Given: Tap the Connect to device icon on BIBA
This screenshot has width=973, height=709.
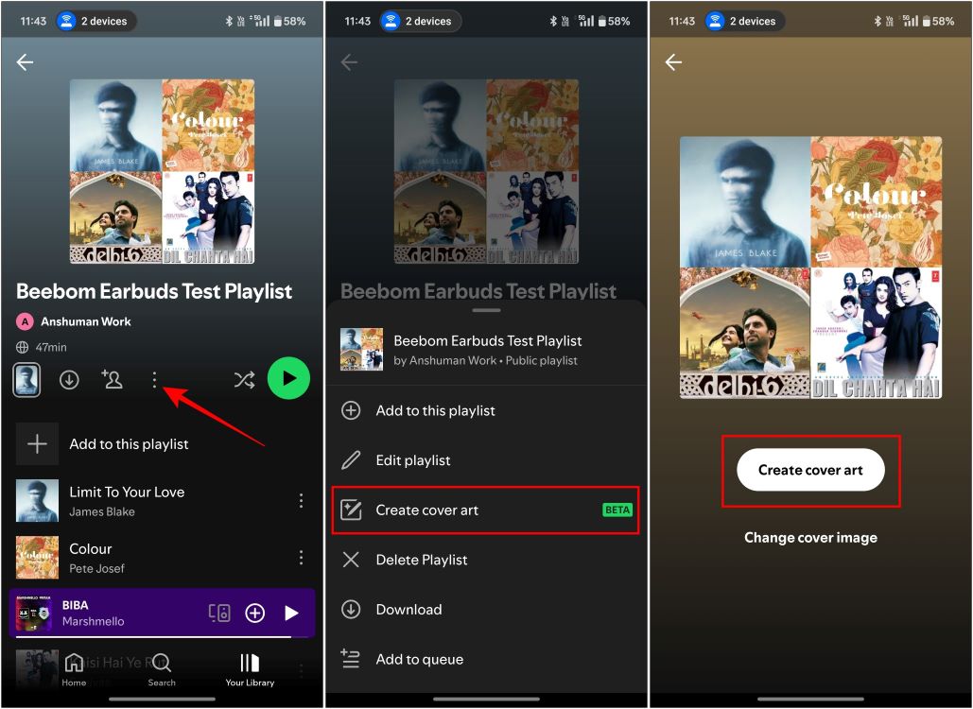Looking at the screenshot, I should [219, 613].
